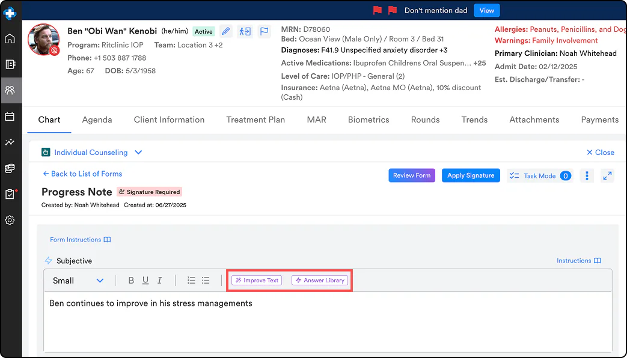This screenshot has height=358, width=627.
Task: Open the tasks clipboard sidebar icon
Action: point(10,194)
